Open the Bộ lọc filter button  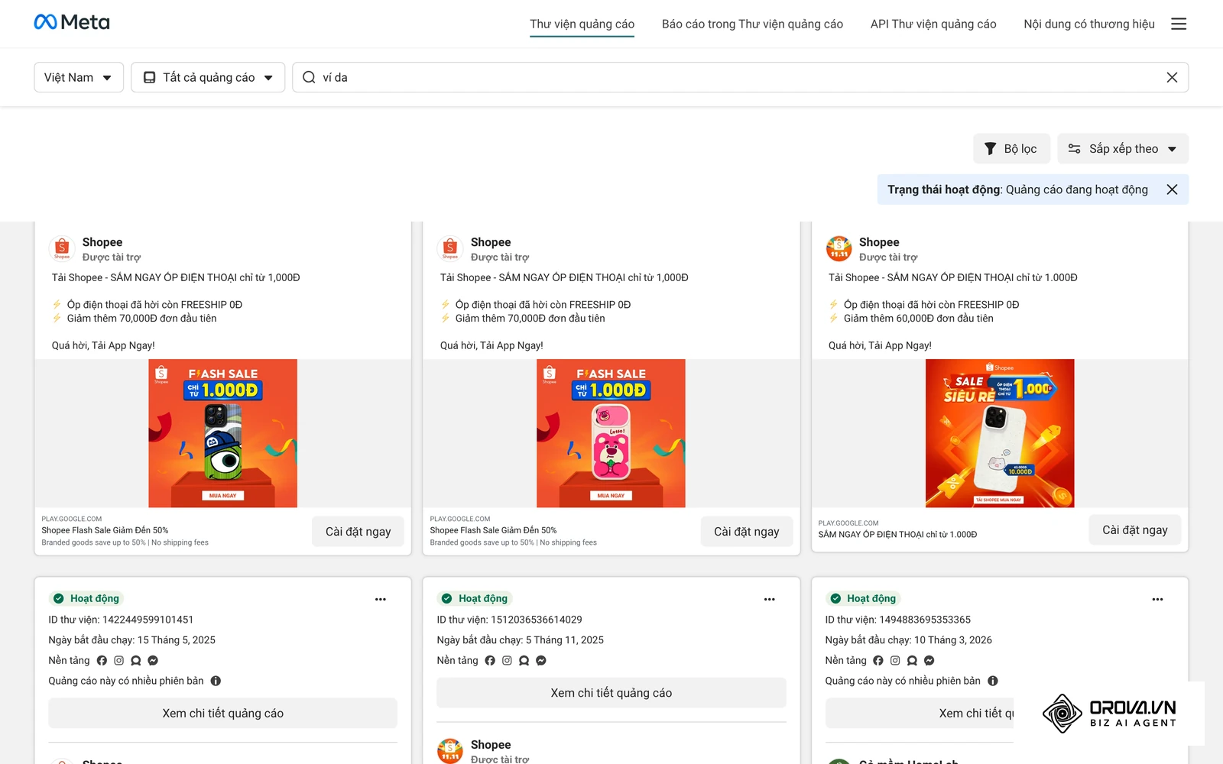point(1012,149)
